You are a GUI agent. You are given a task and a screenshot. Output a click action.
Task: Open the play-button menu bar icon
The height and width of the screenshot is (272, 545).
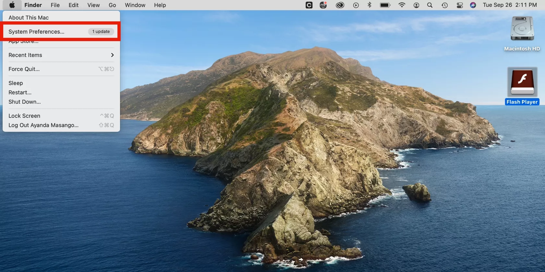(x=356, y=5)
